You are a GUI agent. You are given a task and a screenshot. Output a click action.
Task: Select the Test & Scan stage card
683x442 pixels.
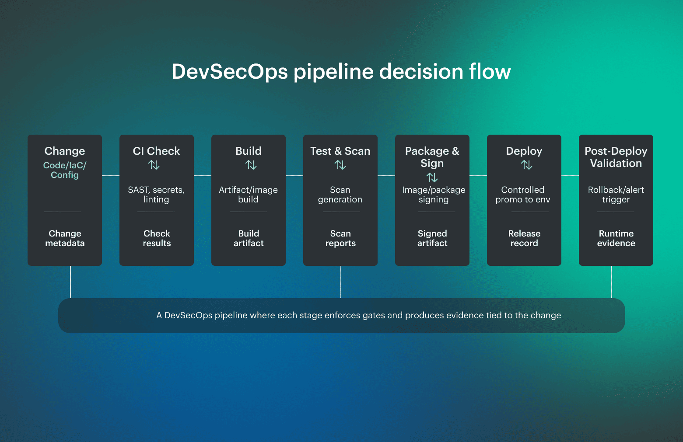pos(340,200)
